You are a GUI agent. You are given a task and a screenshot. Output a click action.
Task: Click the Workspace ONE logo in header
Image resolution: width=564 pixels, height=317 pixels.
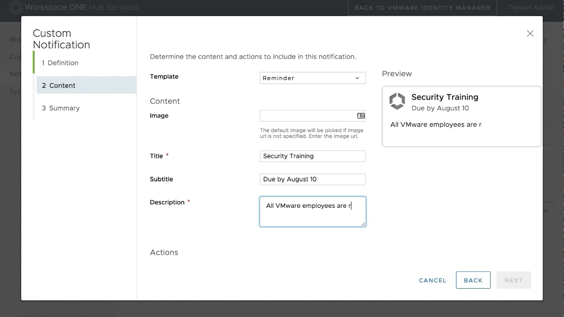[x=16, y=7]
